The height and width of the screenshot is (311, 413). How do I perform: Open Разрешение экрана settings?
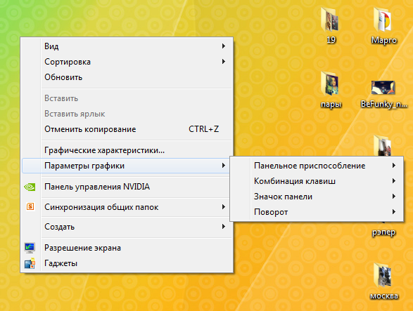coord(127,248)
